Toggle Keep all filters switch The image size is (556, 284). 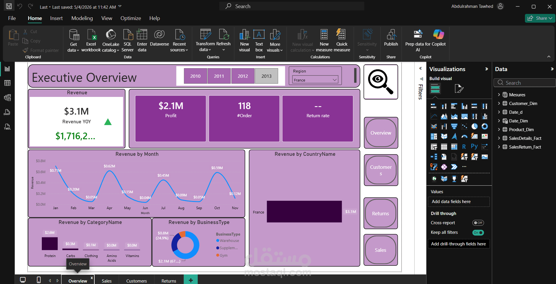click(478, 232)
